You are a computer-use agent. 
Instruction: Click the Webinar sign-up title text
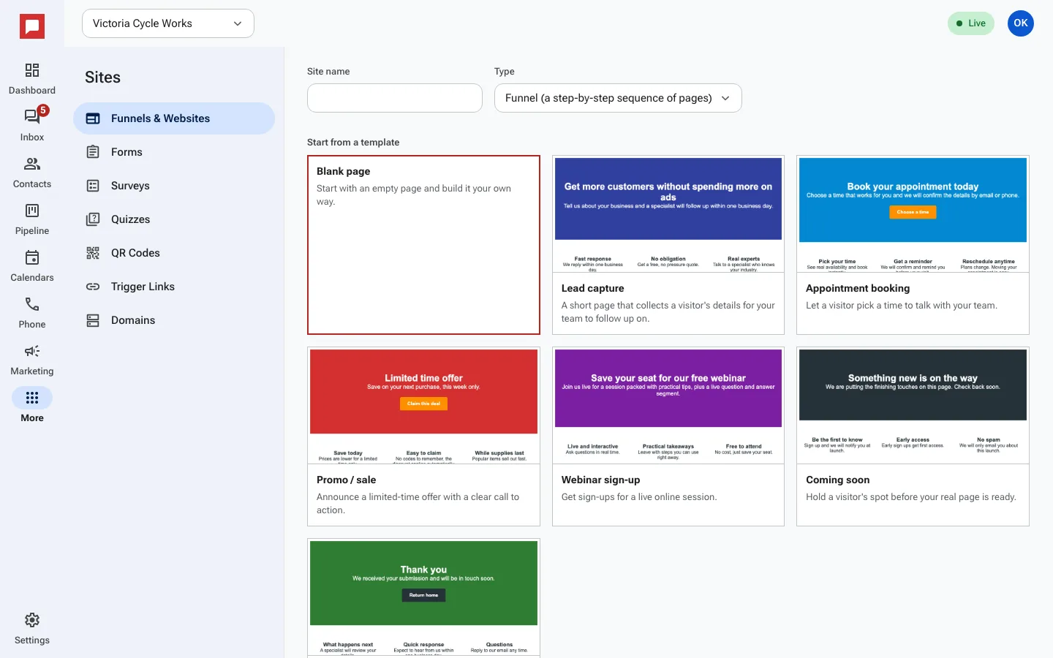(600, 480)
